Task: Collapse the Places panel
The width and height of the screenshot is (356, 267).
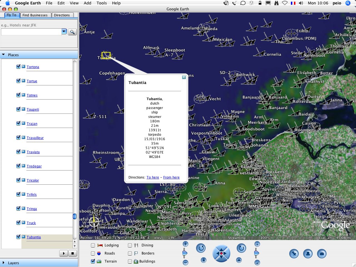Action: pyautogui.click(x=3, y=55)
